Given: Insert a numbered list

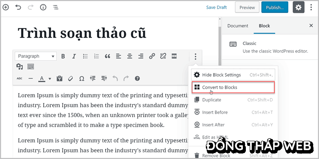Looking at the screenshot, I should point(96,56).
